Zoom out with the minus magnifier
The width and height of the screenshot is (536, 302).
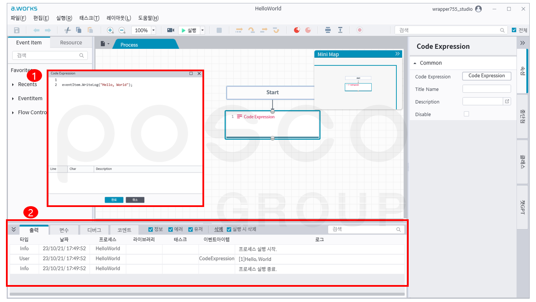click(122, 30)
